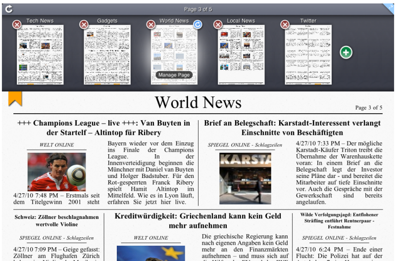Click Page 3 of 5 beside World News heading
This screenshot has width=396, height=261.
tap(369, 108)
